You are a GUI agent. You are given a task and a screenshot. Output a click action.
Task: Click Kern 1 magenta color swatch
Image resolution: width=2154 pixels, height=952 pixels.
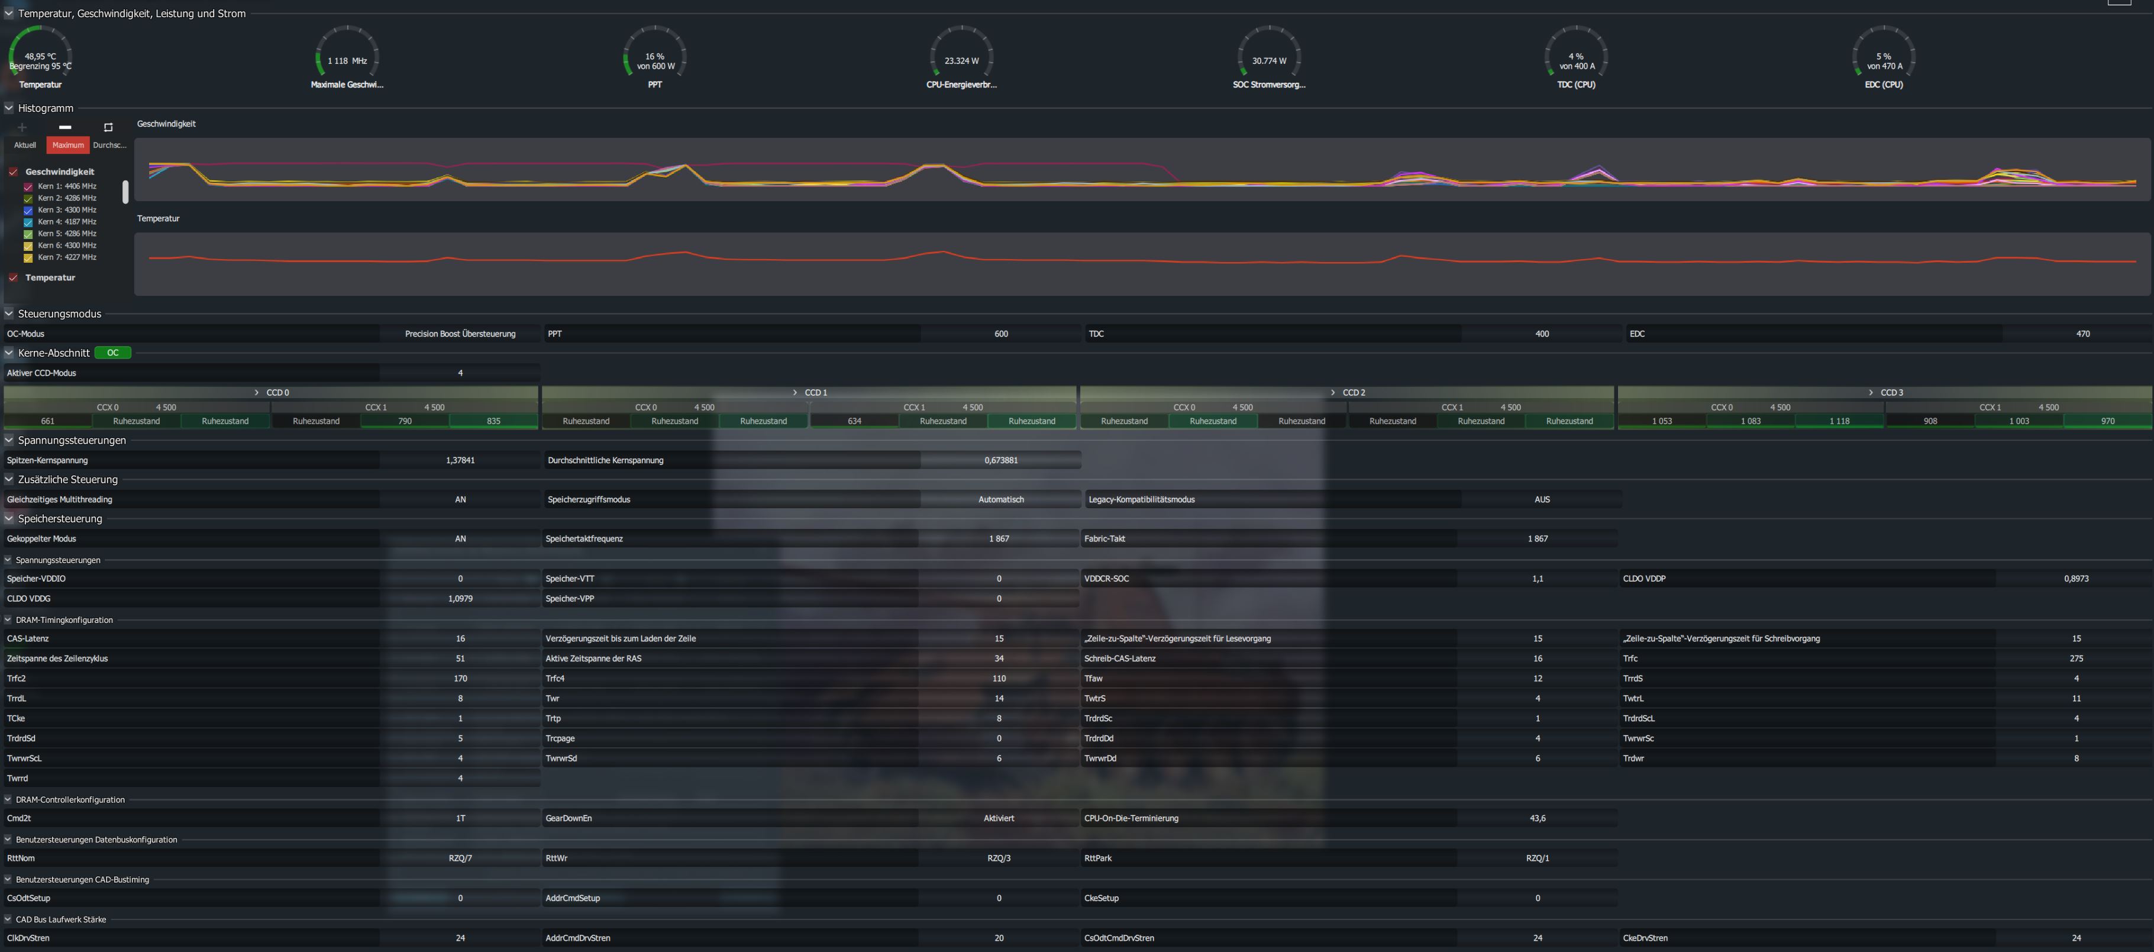tap(28, 186)
